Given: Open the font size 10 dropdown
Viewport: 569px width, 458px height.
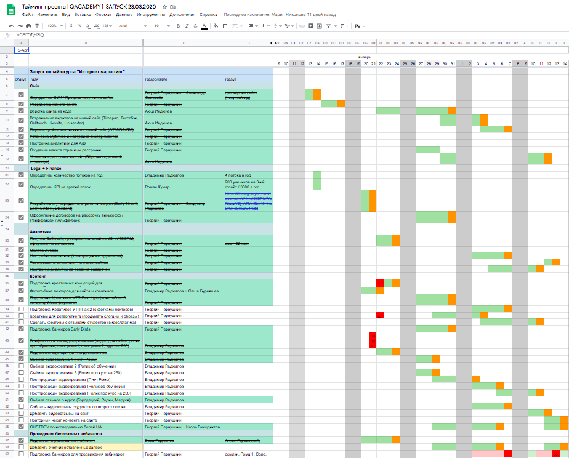Looking at the screenshot, I should (160, 26).
